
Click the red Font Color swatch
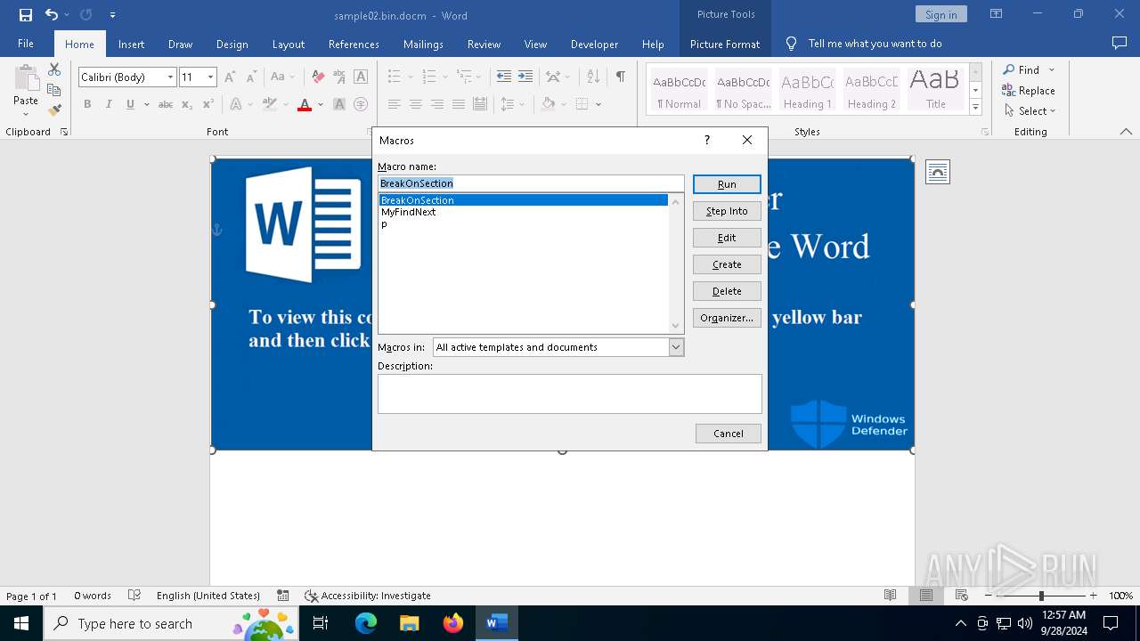coord(305,104)
